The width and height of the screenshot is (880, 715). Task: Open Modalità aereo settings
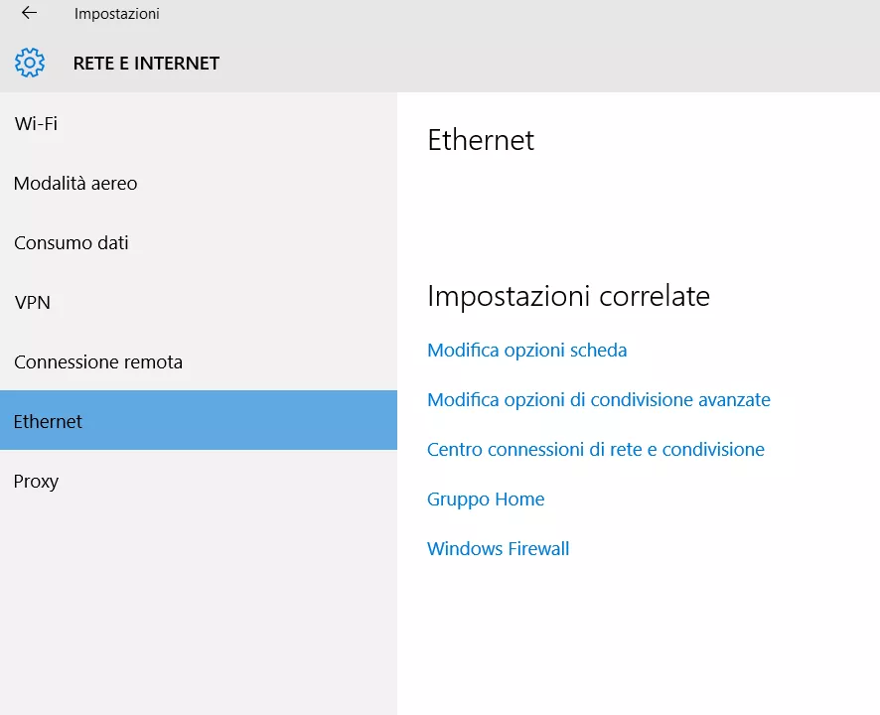(x=75, y=183)
